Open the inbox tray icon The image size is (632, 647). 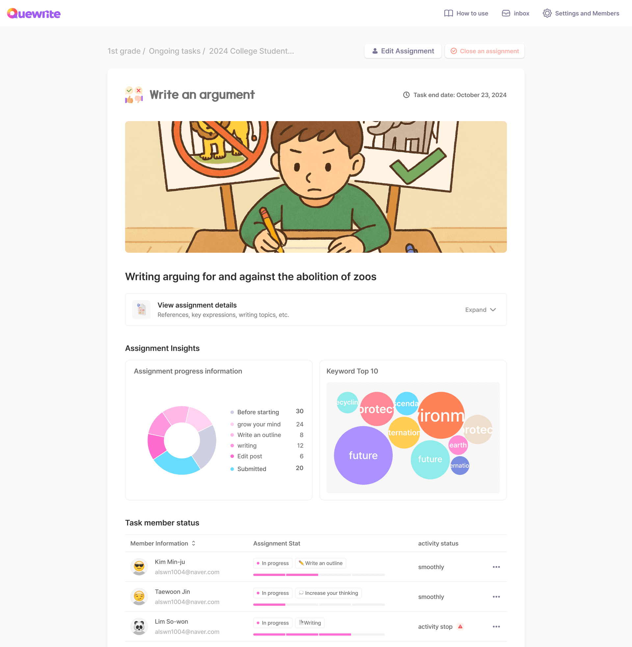click(506, 13)
